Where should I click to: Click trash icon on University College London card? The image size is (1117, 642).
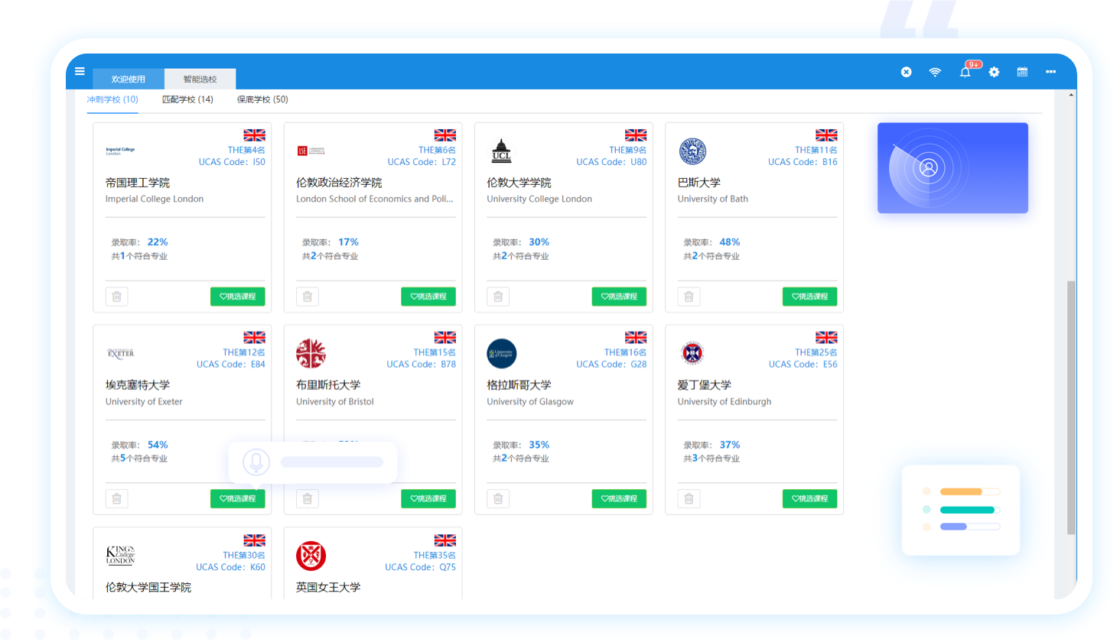coord(498,297)
